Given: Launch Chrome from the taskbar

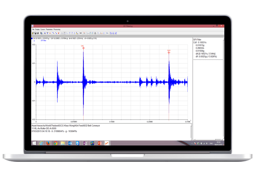Looking at the screenshot, I should click(x=55, y=143).
